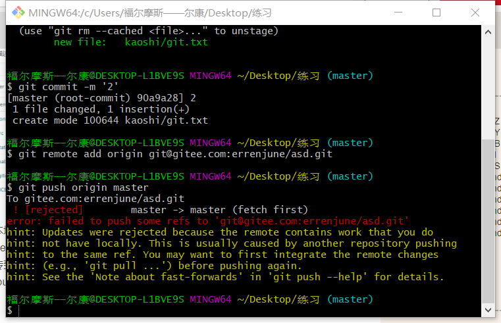Click the last prompt line's (master) branch label
The image size is (501, 323).
pos(350,299)
